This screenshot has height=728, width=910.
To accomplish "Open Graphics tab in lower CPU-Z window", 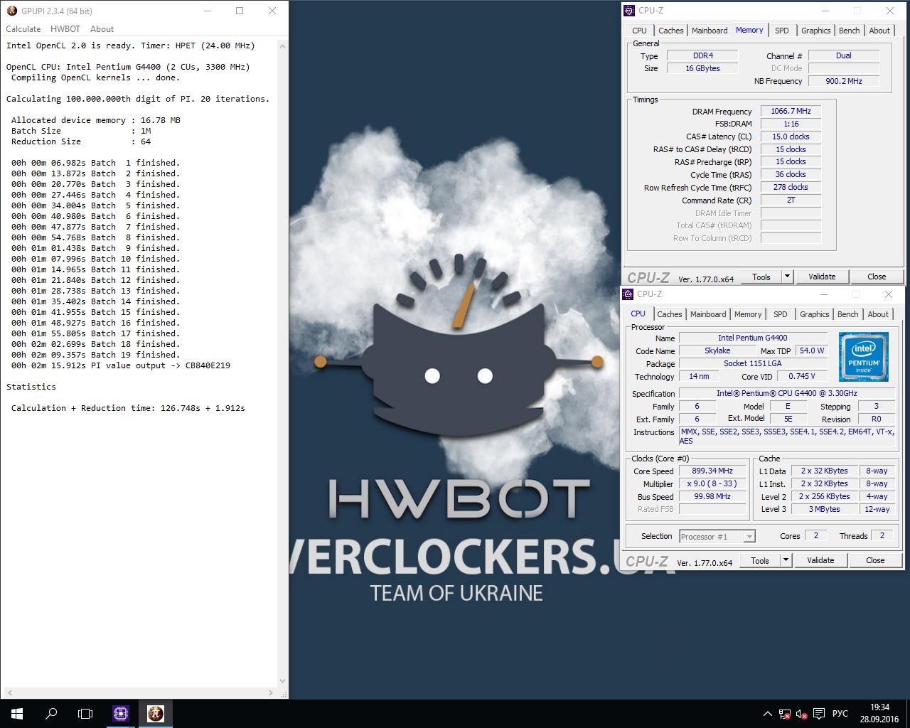I will click(814, 314).
